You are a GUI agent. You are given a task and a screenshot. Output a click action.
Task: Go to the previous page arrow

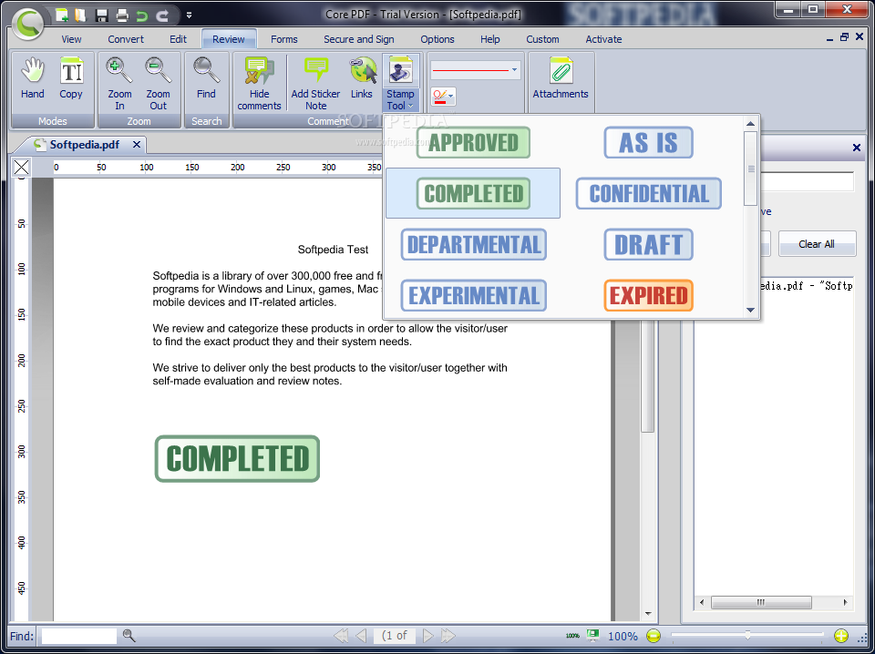click(362, 635)
